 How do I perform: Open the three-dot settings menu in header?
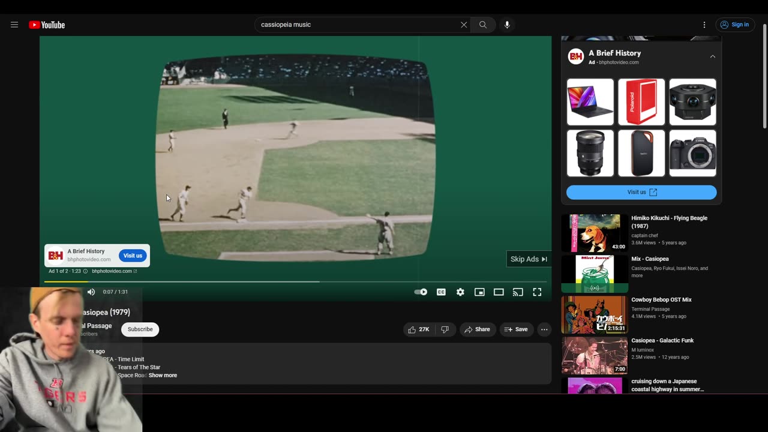tap(704, 25)
